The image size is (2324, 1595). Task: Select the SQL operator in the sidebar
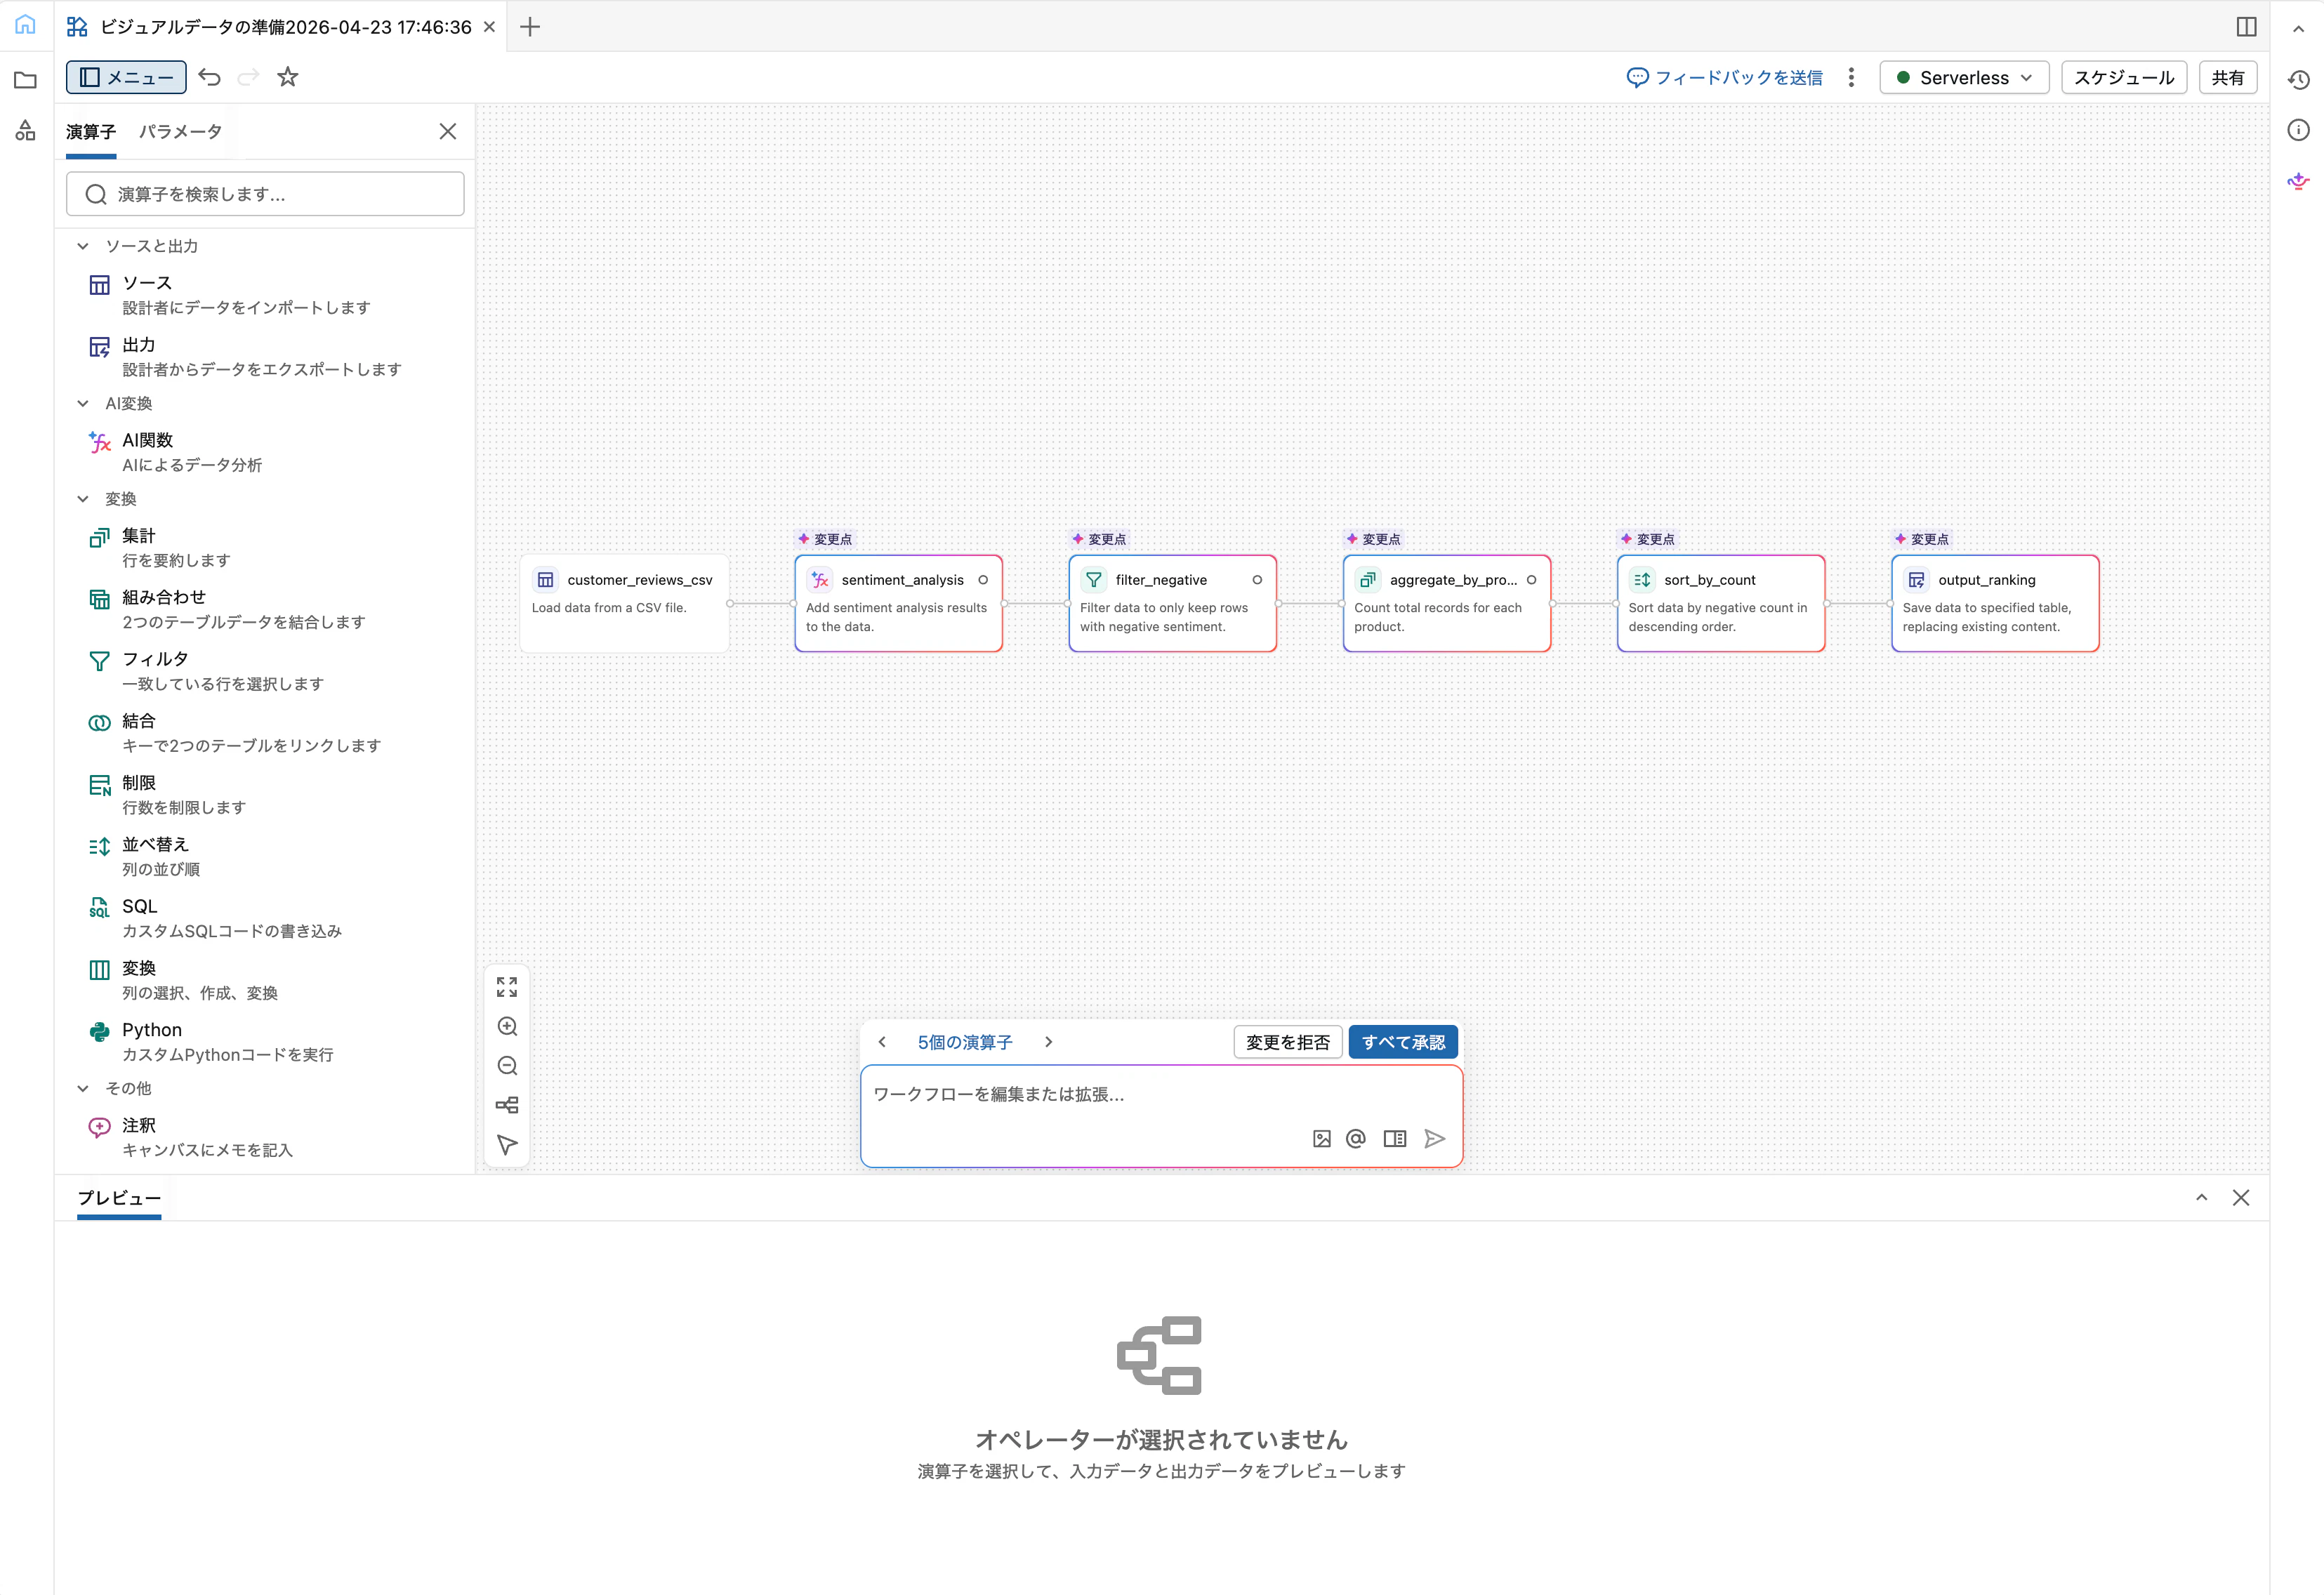pos(138,906)
